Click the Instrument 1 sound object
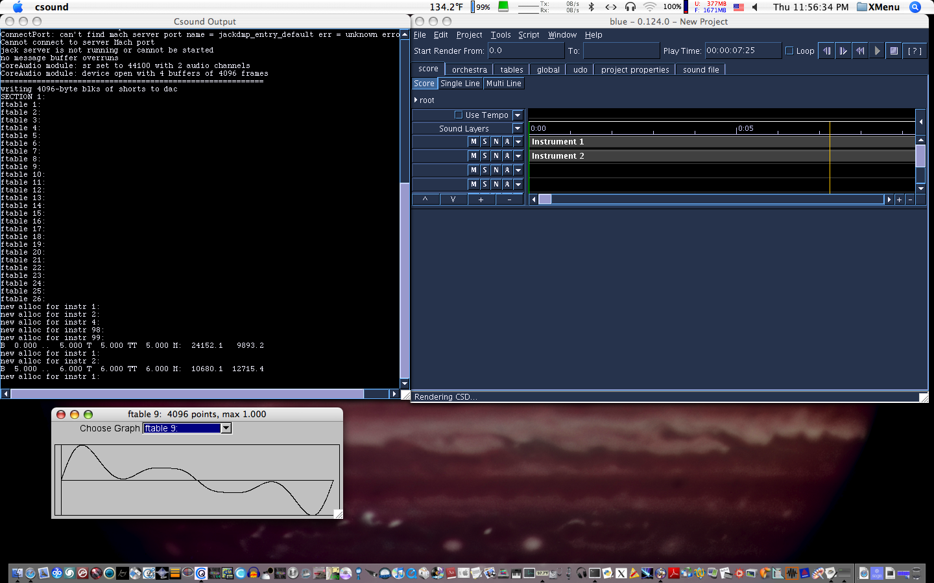The height and width of the screenshot is (583, 934). coord(722,141)
